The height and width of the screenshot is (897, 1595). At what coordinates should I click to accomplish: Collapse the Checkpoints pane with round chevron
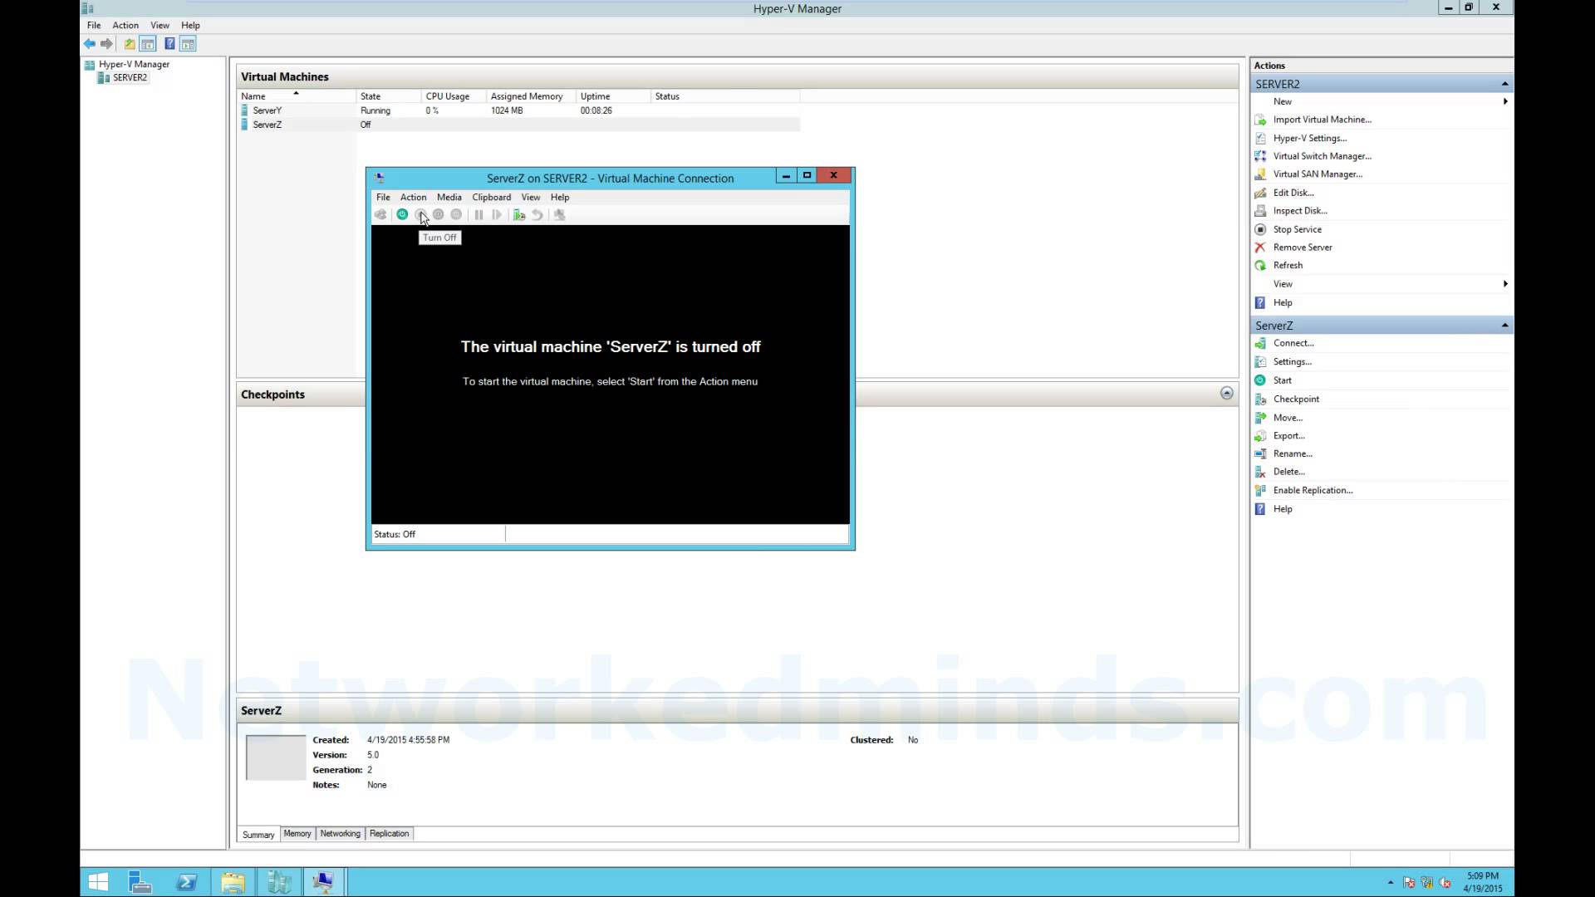click(x=1227, y=393)
